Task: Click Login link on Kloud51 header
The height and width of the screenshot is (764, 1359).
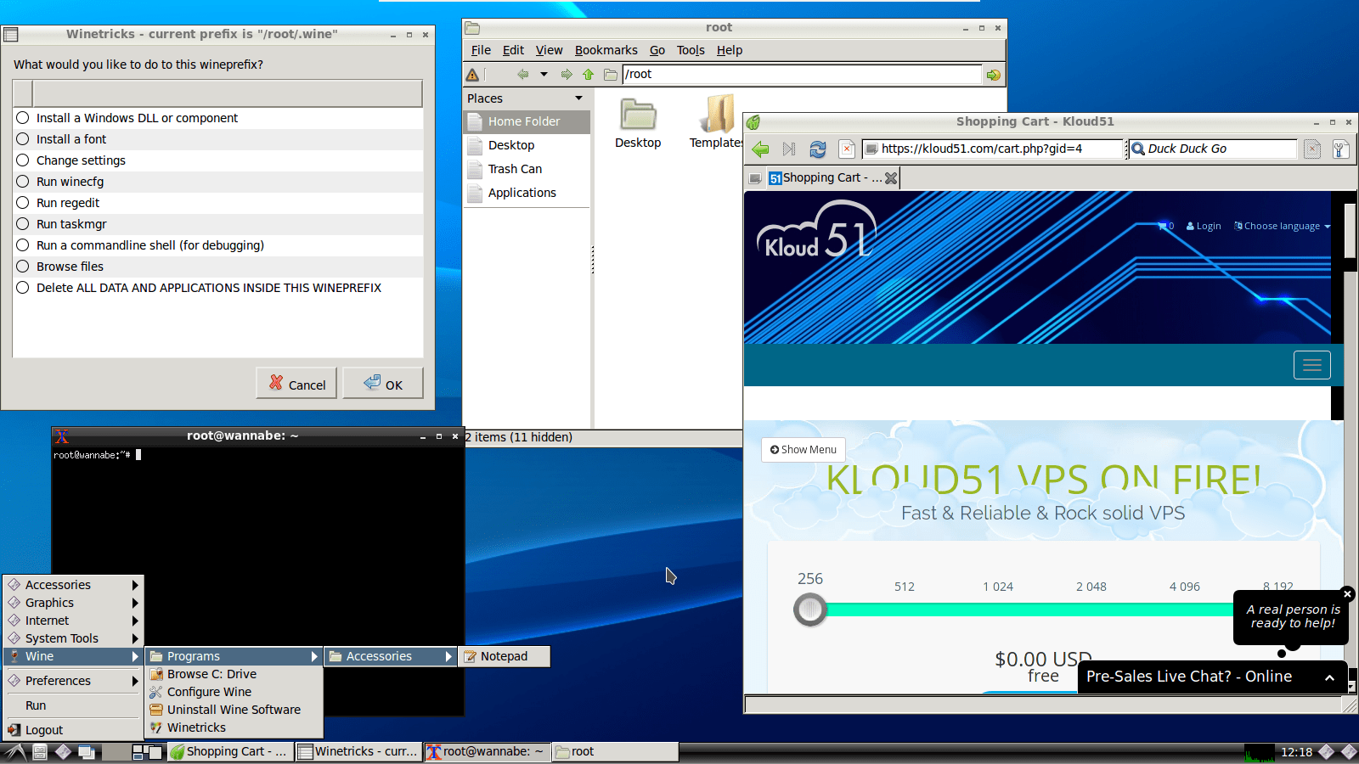Action: click(x=1204, y=227)
